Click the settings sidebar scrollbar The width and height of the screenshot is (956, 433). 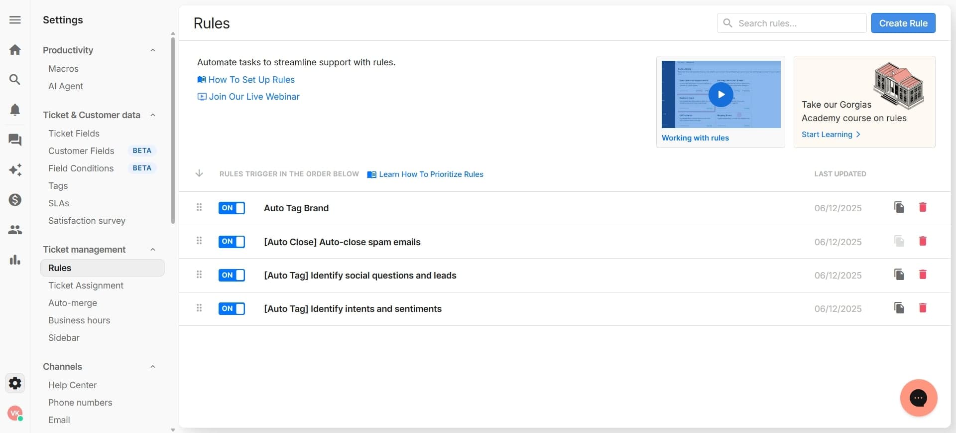tap(173, 130)
